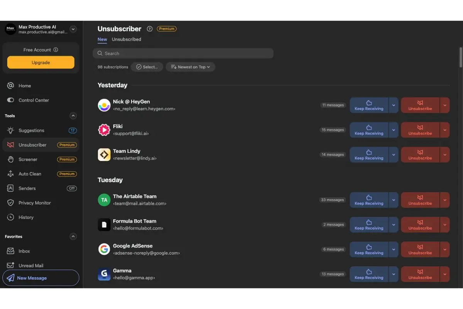The width and height of the screenshot is (463, 309).
Task: Open Unsubscribe options for Team Lindy
Action: [445, 154]
